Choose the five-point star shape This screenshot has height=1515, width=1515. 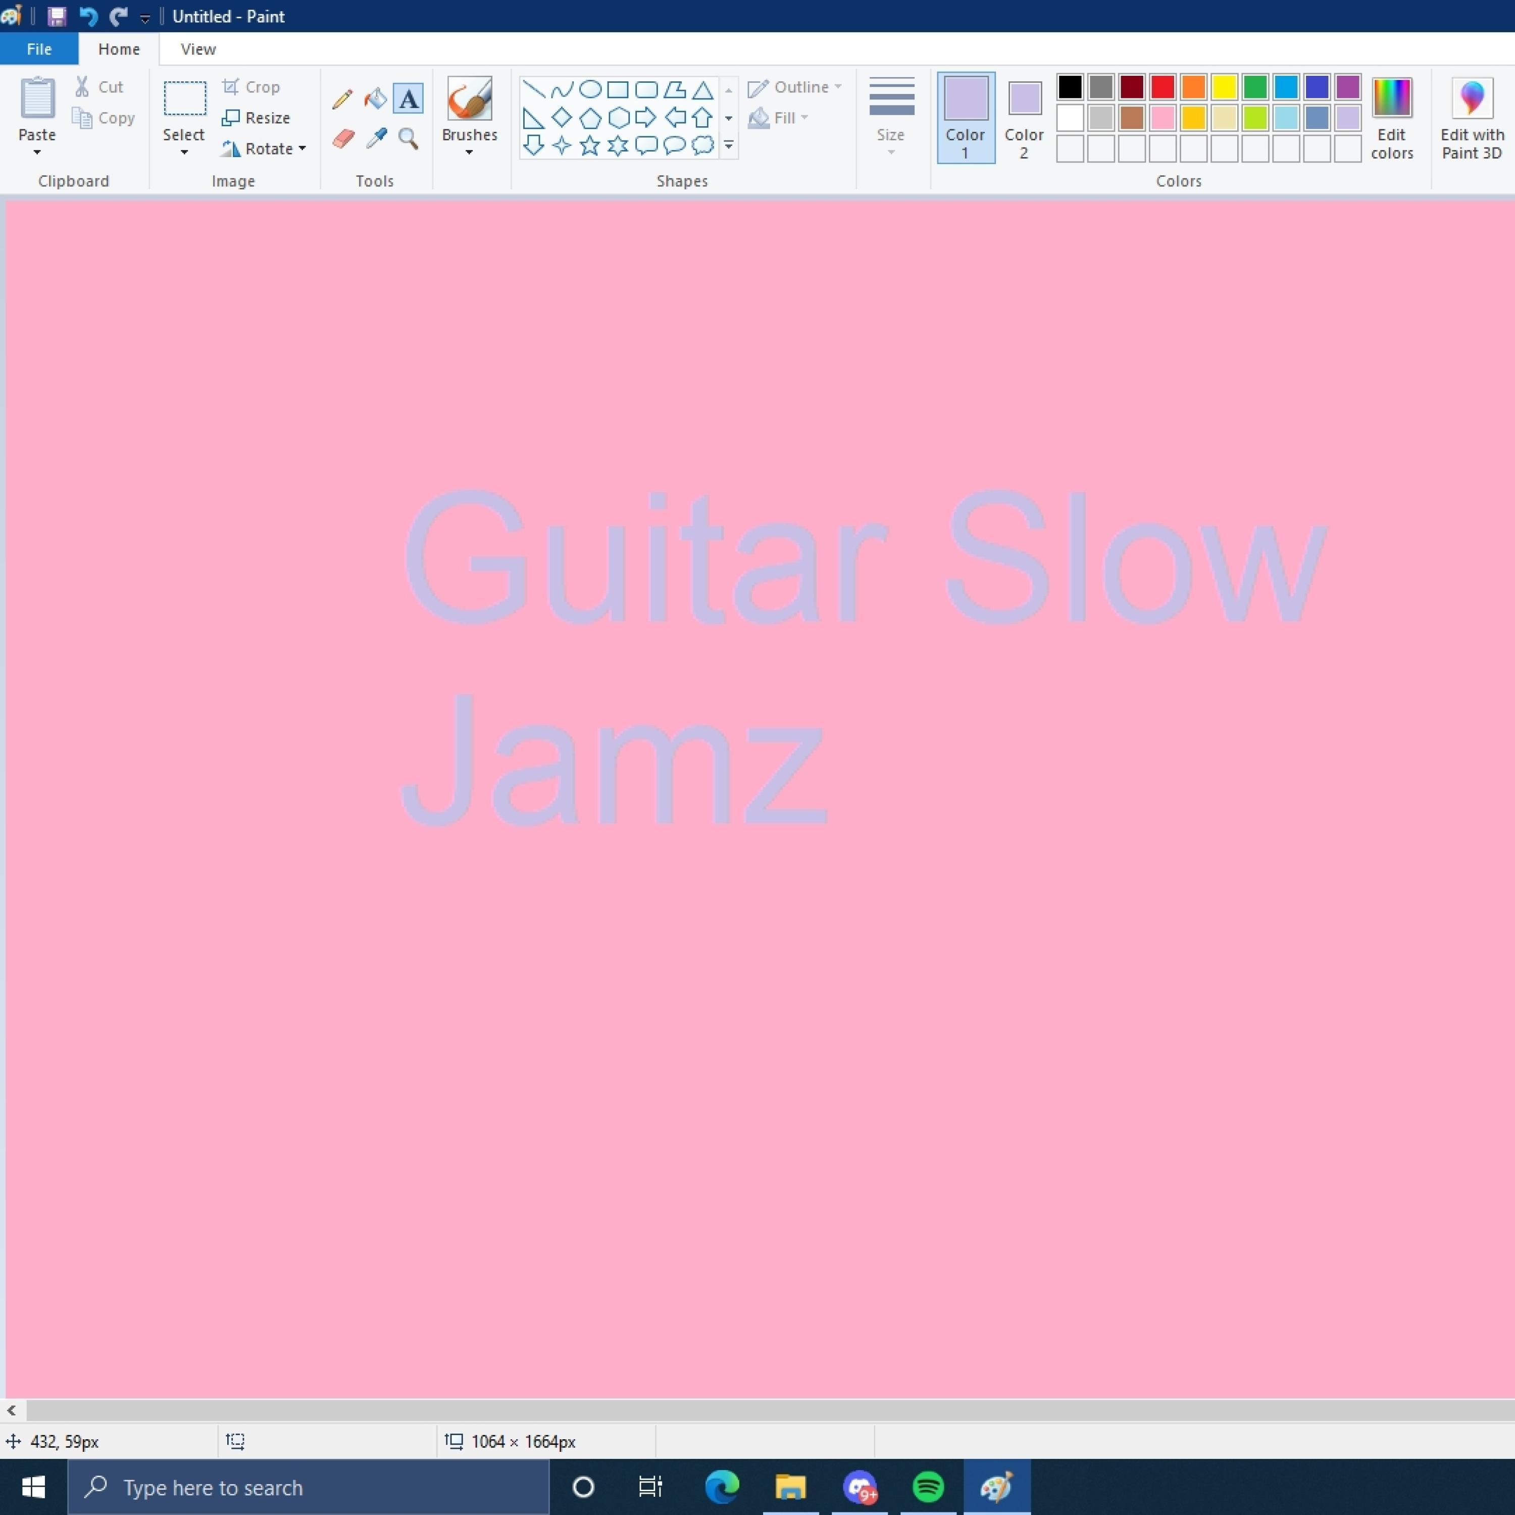tap(590, 146)
